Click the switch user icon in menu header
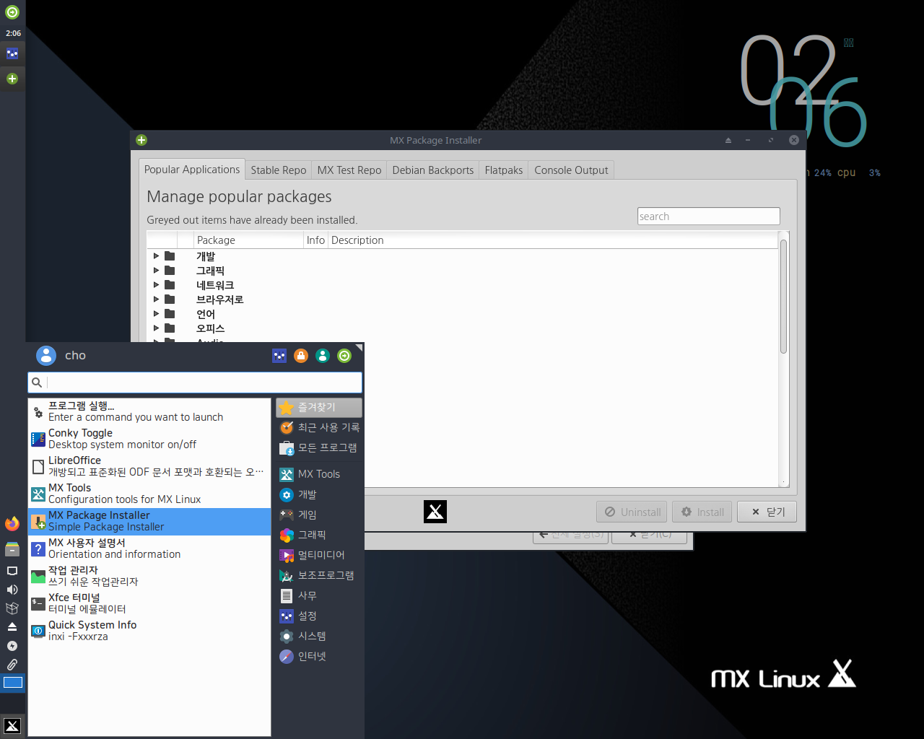 (323, 356)
